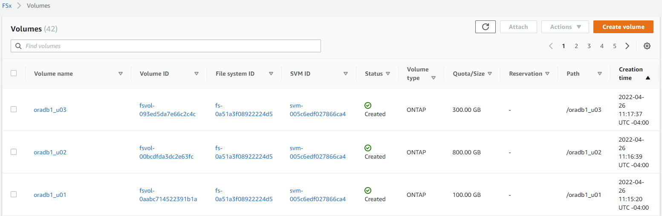662x216 pixels.
Task: Click Creation time sort ascending arrow
Action: tap(648, 78)
